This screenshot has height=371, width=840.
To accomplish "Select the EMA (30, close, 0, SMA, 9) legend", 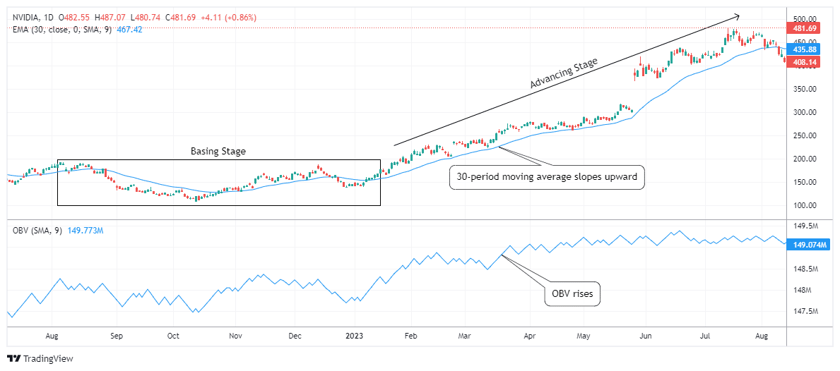I will tap(62, 30).
